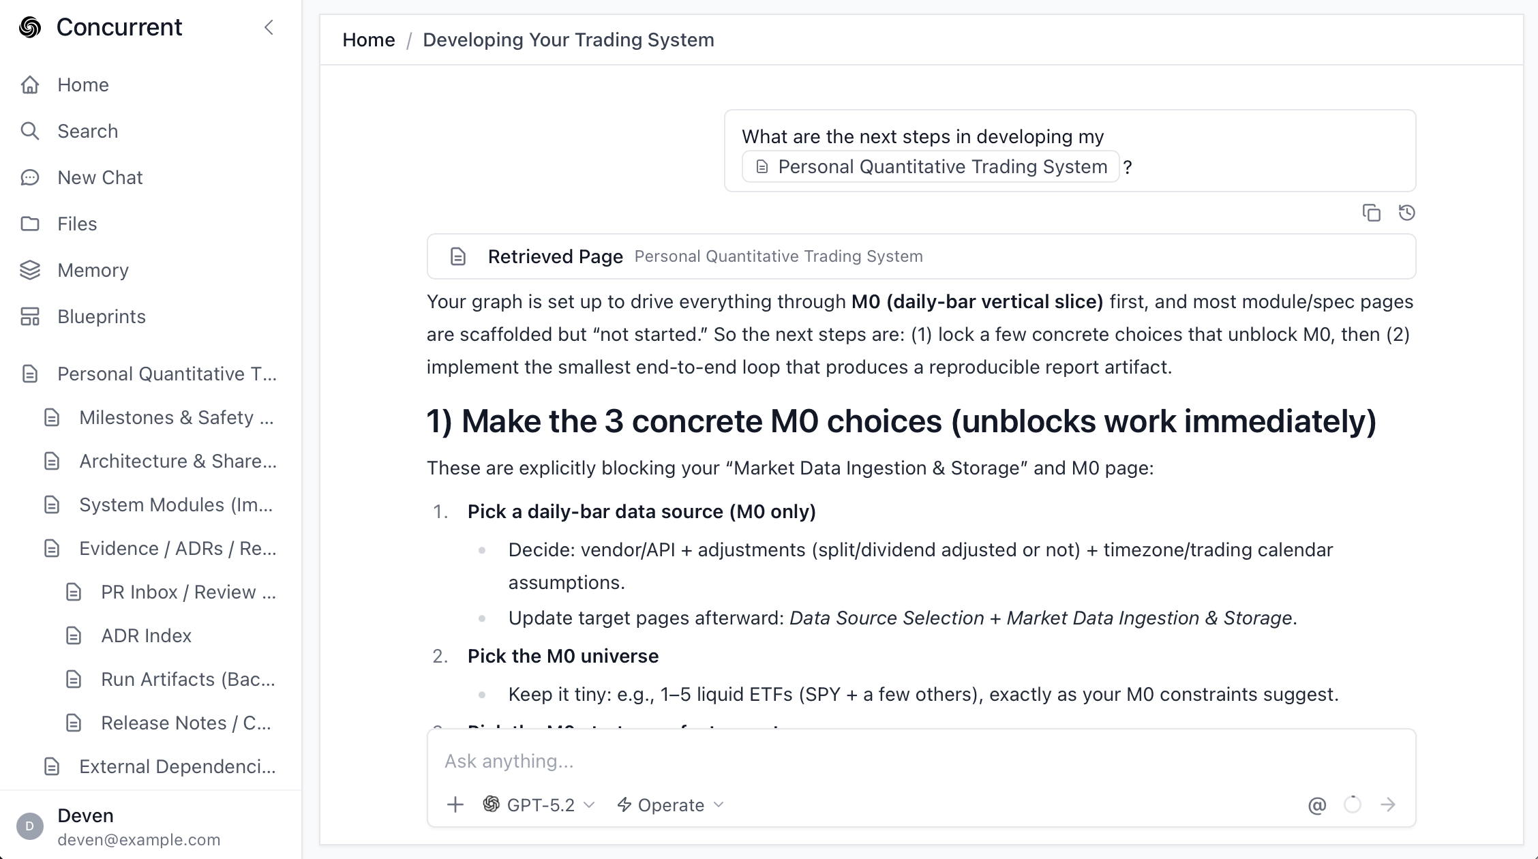Open Blueprints in the sidebar
1538x859 pixels.
[101, 316]
